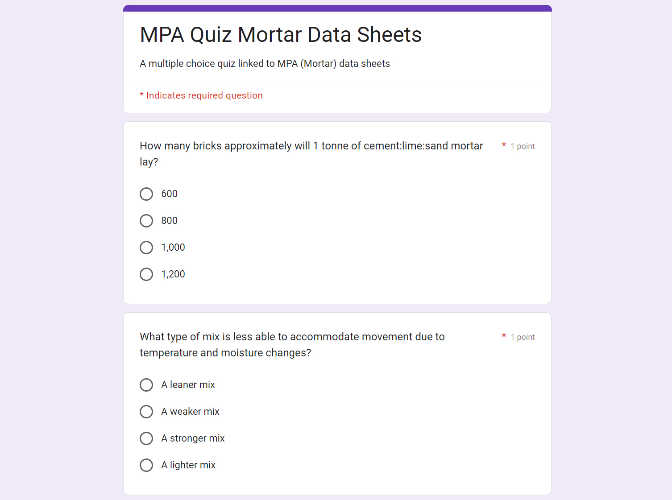
Task: Click the question about accommodating movement
Action: [x=292, y=345]
